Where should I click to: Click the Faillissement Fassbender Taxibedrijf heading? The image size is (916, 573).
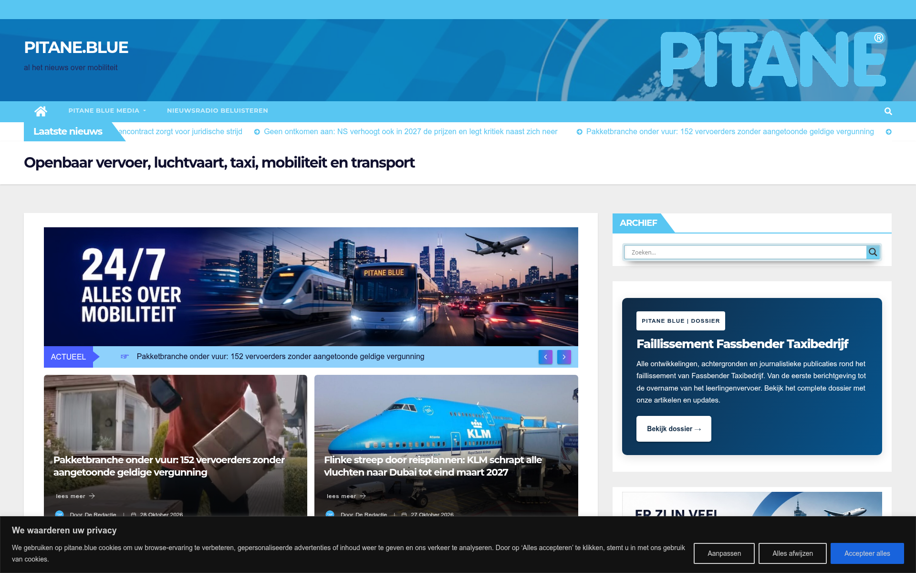point(742,344)
